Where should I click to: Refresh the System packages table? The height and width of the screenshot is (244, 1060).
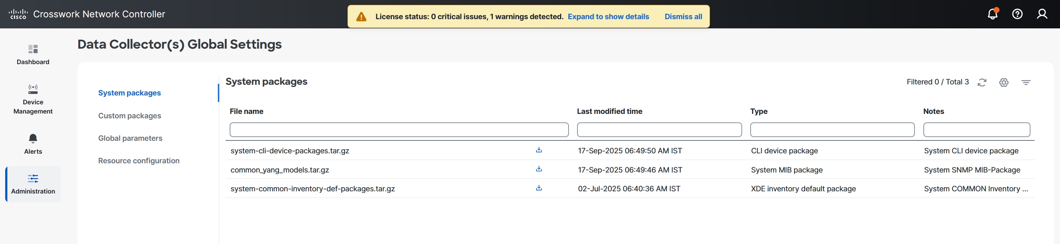click(982, 83)
